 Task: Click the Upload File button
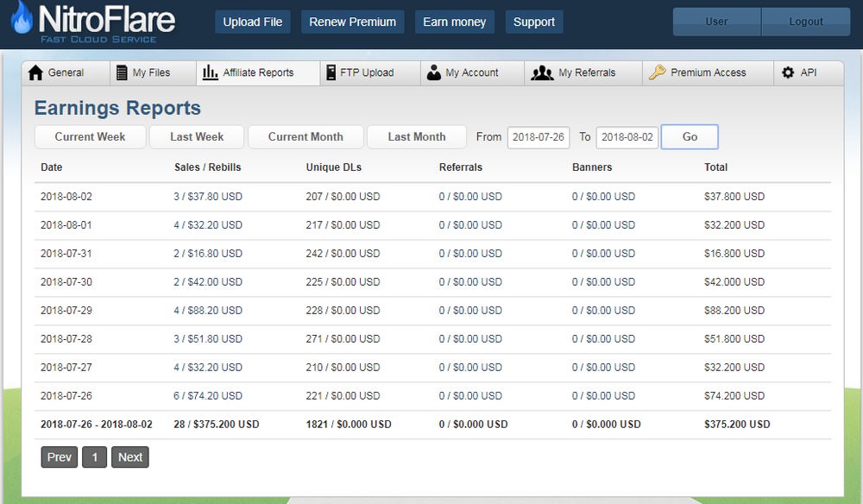coord(253,22)
